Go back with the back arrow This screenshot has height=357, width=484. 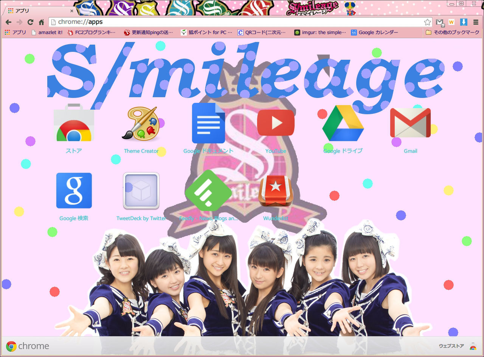click(8, 22)
